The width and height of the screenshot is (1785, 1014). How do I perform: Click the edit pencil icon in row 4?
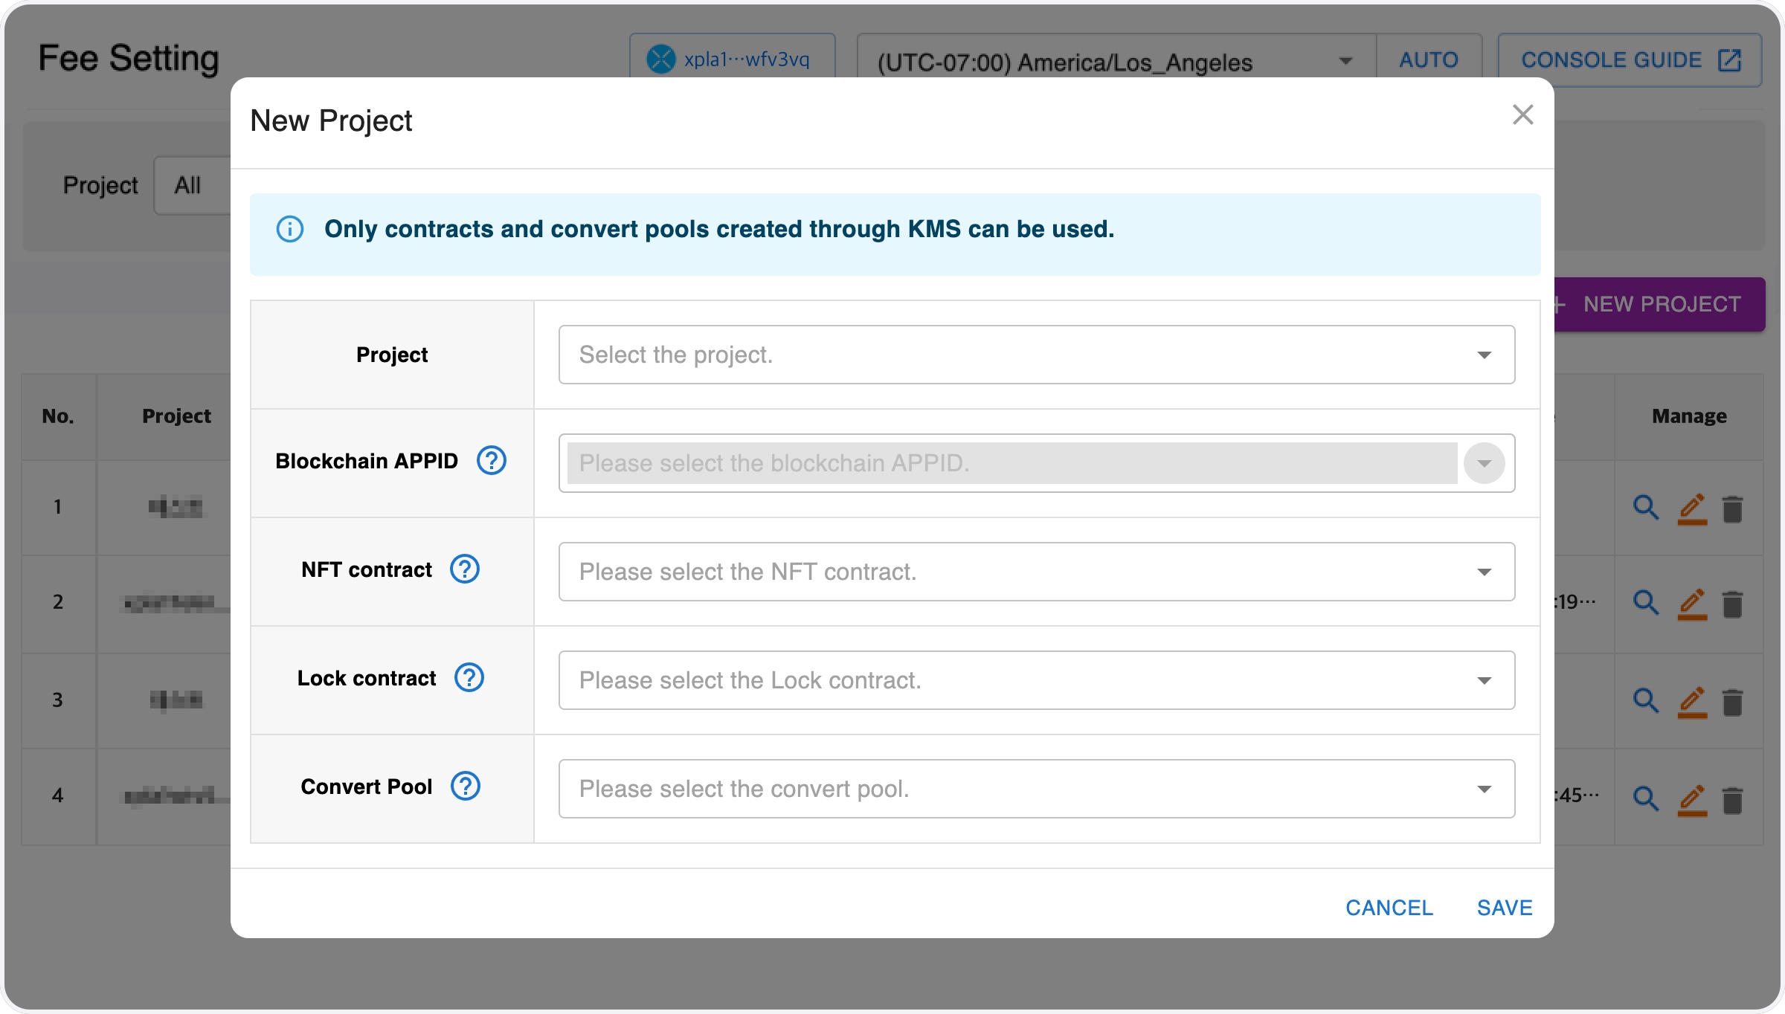pos(1692,799)
